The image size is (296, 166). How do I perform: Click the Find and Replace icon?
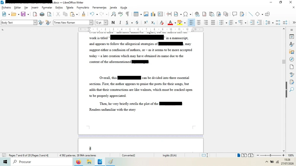click(113, 14)
